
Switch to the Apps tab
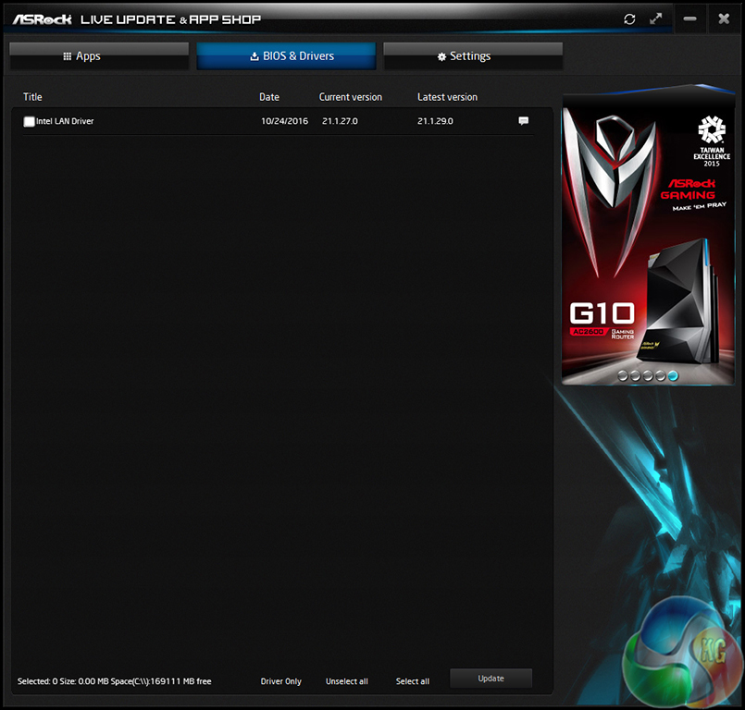tap(99, 56)
